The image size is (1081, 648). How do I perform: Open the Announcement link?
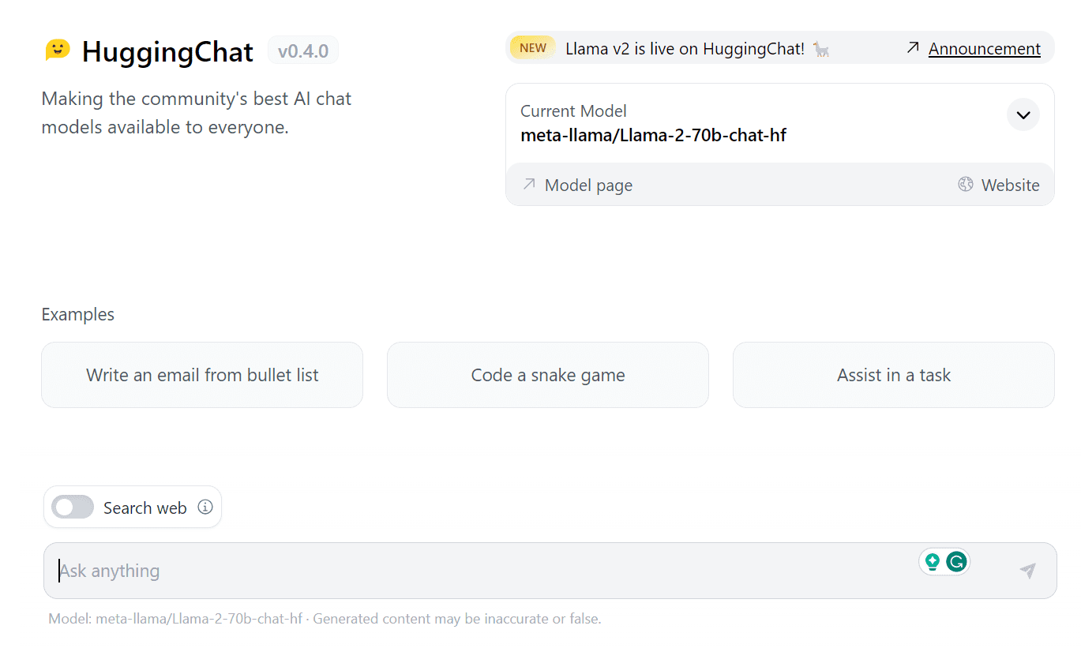click(x=984, y=49)
